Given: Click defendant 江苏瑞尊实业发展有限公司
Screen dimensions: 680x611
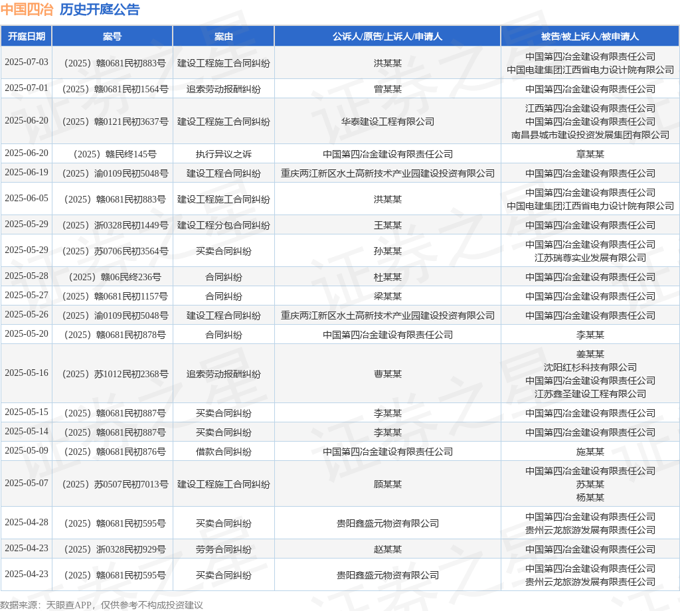Looking at the screenshot, I should tap(590, 258).
